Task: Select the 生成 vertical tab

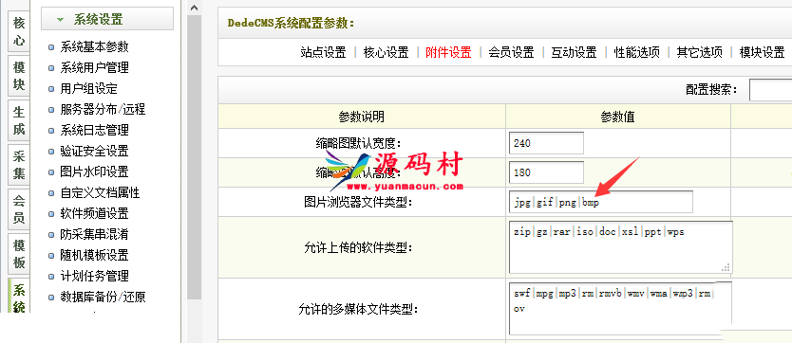Action: [19, 120]
